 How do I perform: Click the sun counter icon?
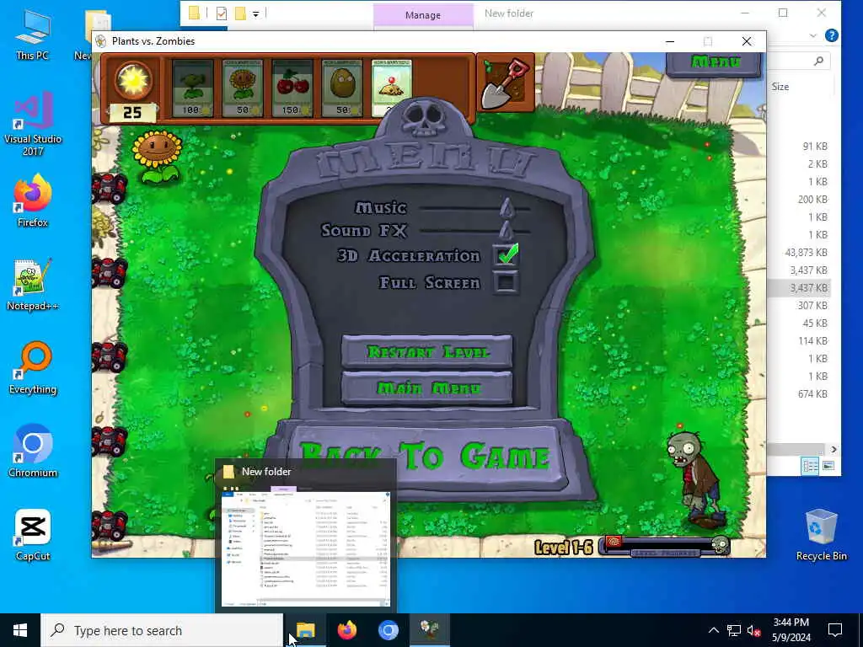(x=132, y=80)
